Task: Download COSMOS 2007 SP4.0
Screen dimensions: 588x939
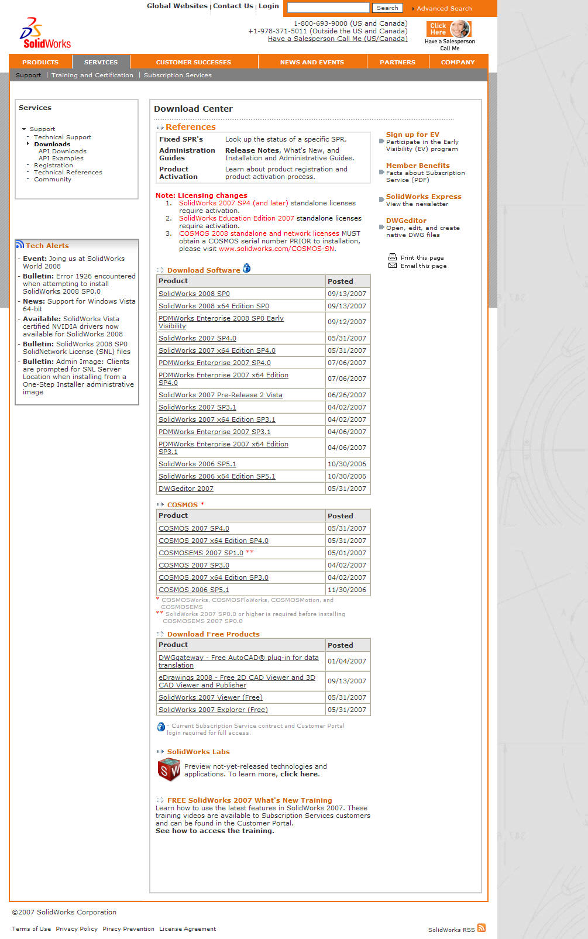Action: (194, 528)
